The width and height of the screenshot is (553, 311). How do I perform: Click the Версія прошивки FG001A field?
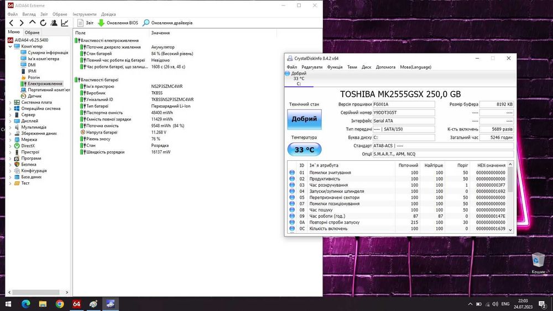click(x=404, y=104)
